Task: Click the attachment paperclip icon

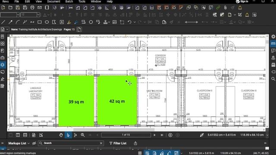Action: pos(226,8)
